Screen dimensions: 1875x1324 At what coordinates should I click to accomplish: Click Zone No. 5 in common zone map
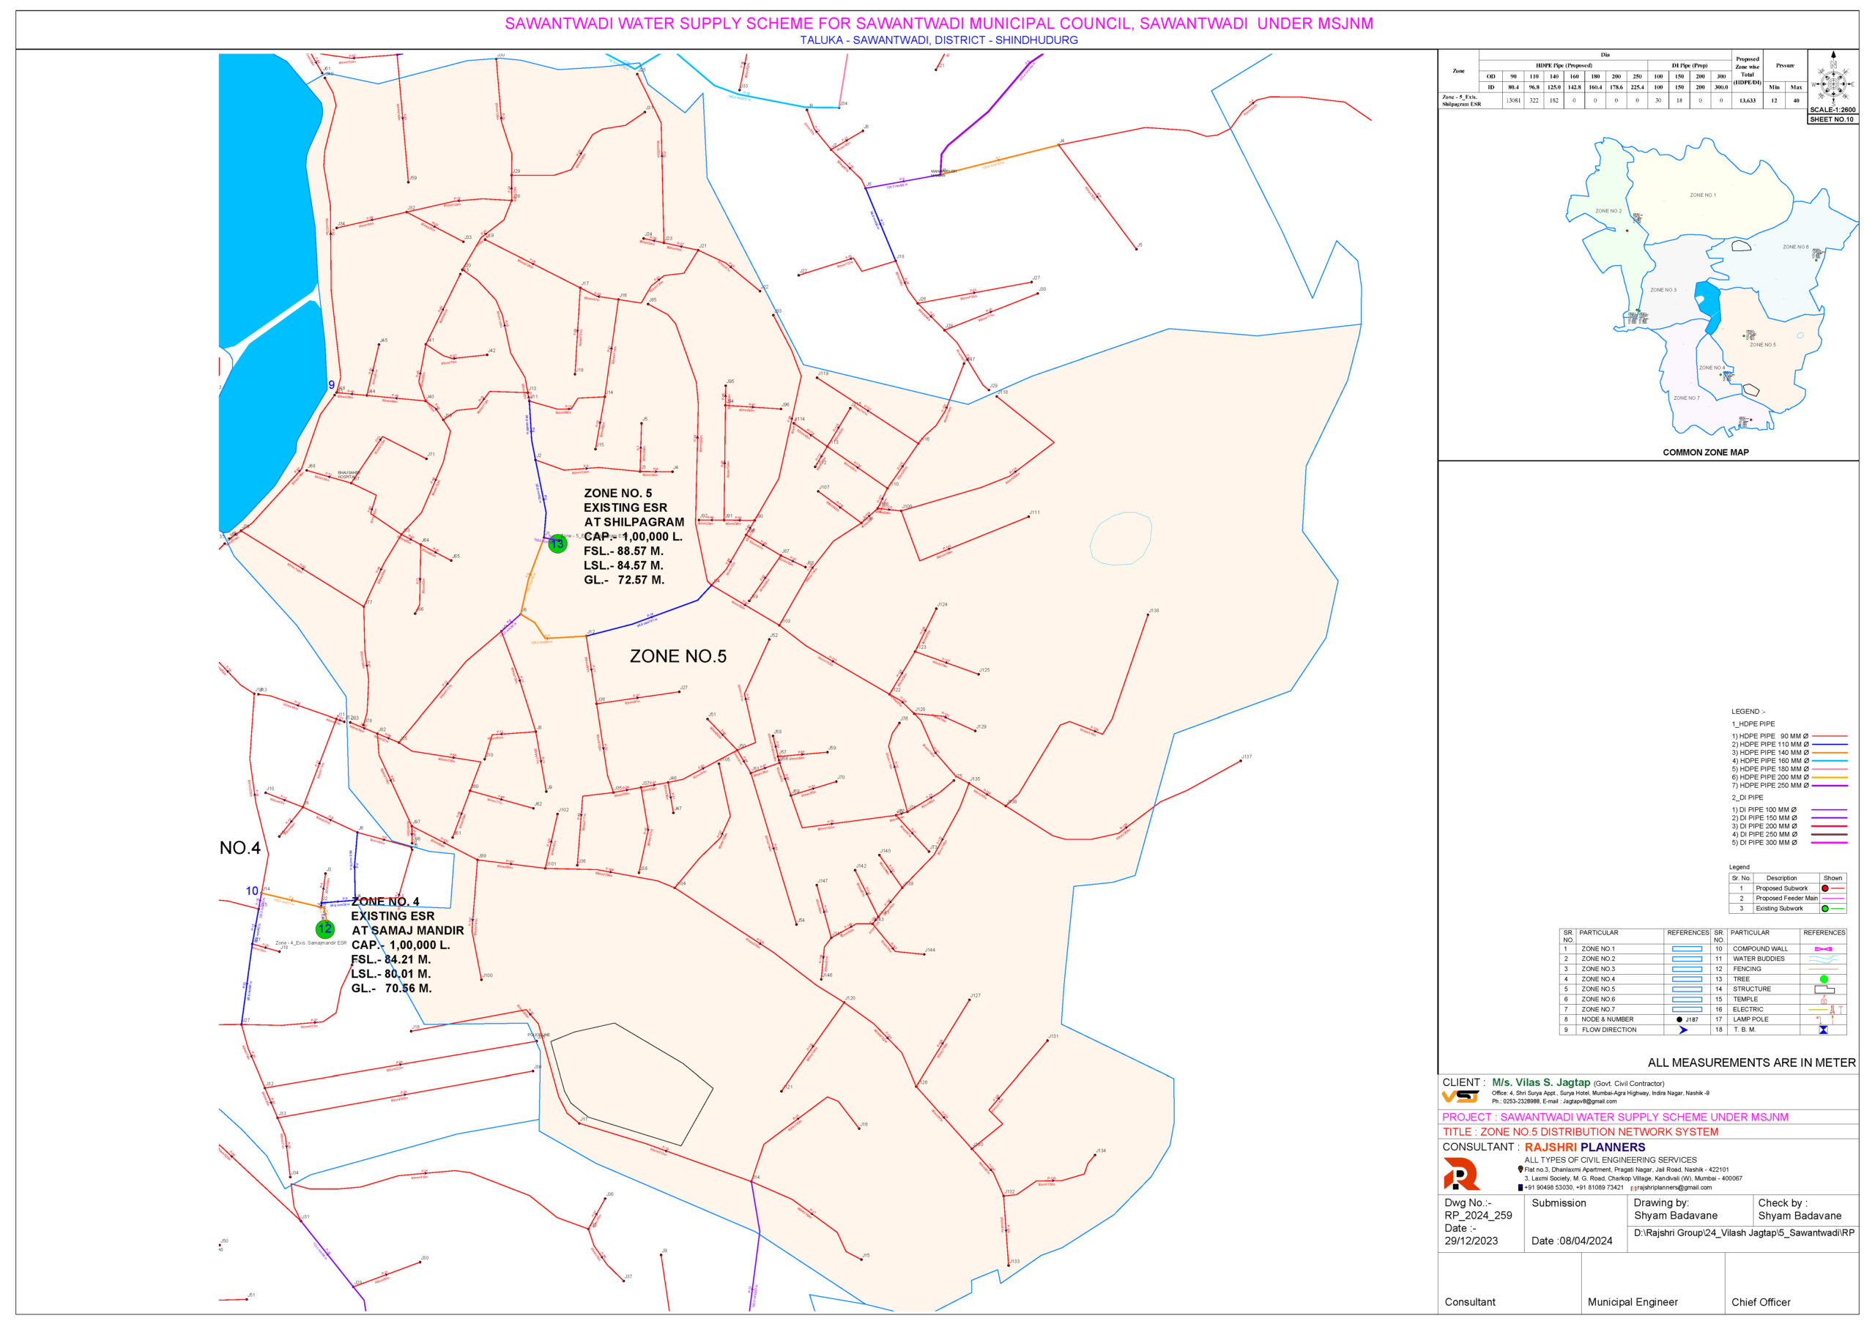1762,344
